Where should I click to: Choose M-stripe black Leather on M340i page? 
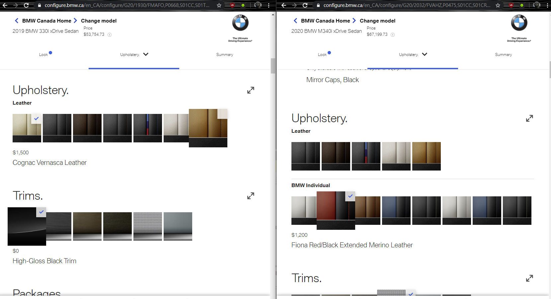click(x=366, y=156)
